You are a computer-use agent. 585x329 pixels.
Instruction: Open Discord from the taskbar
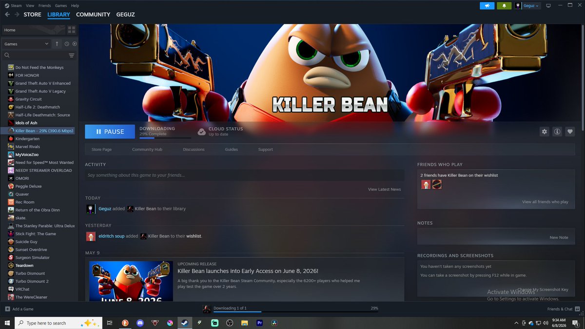point(139,323)
